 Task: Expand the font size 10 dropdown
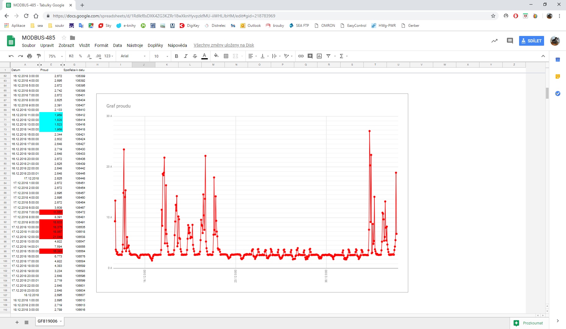[x=161, y=56]
